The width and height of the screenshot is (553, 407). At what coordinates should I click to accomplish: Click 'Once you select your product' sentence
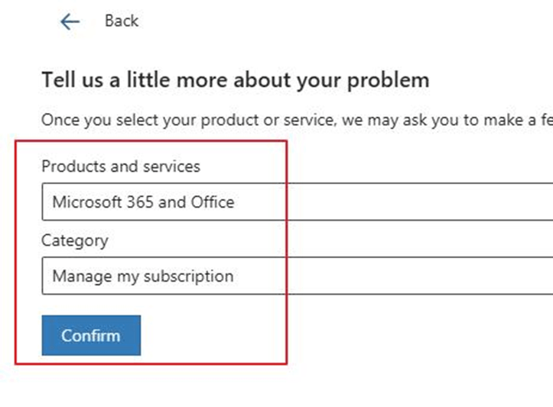point(297,121)
